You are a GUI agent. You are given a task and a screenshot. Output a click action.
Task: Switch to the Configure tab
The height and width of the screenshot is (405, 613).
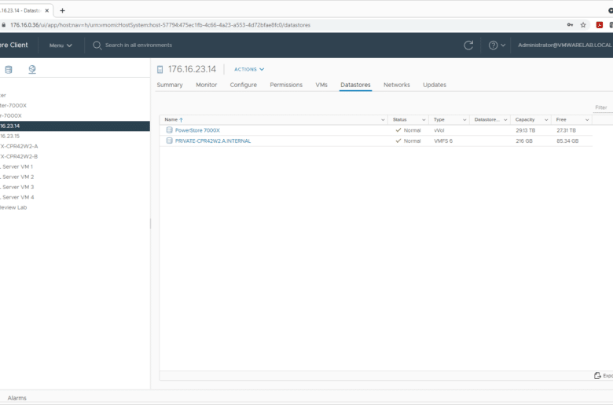[243, 85]
